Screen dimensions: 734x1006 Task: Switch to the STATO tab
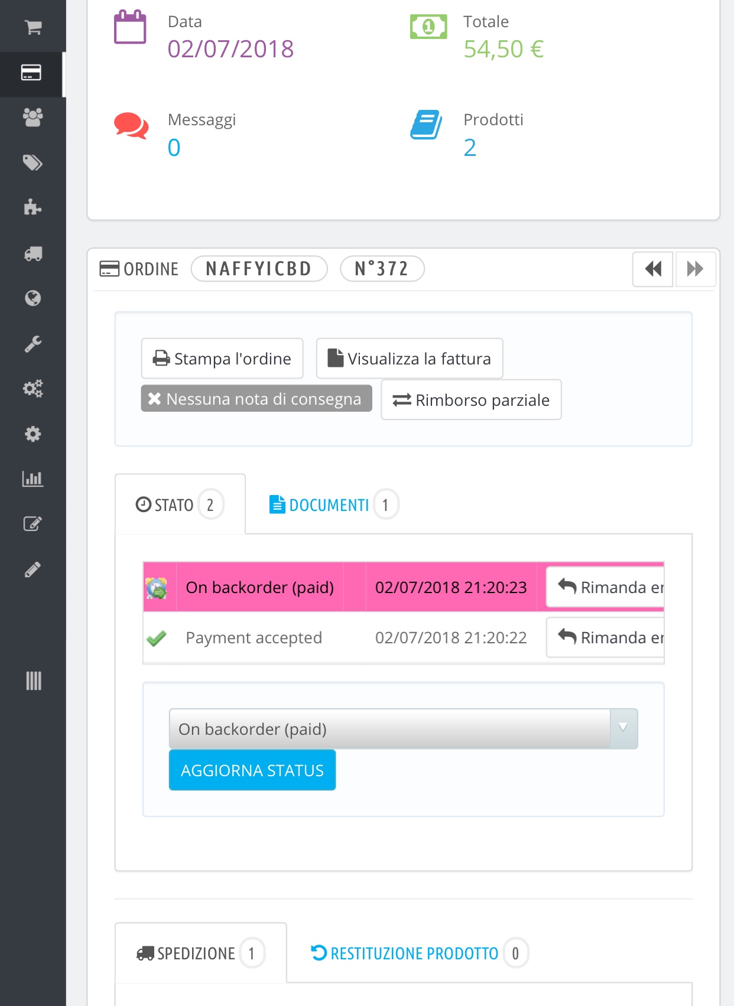180,504
